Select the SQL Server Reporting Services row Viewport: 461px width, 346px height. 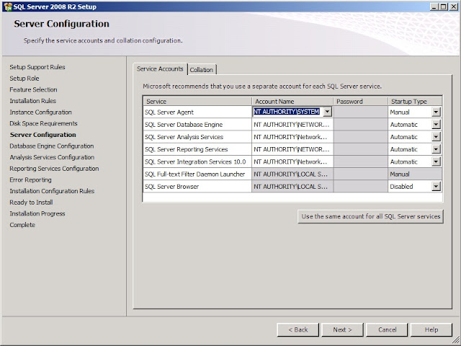pos(292,149)
